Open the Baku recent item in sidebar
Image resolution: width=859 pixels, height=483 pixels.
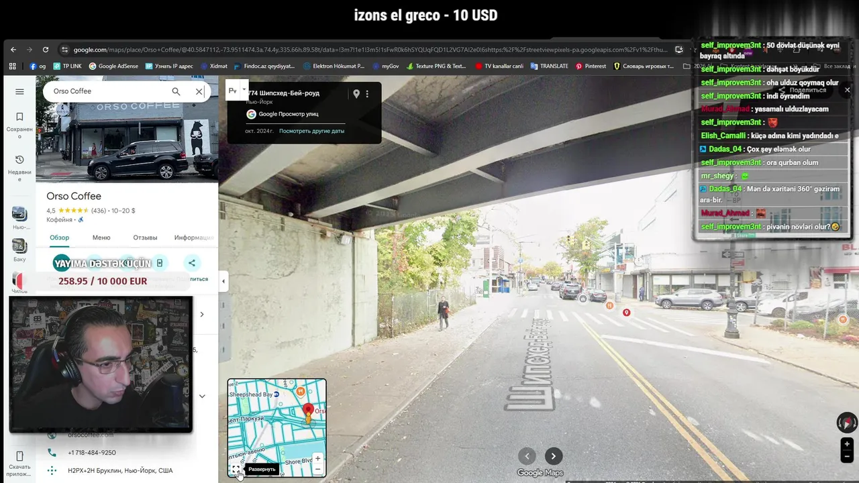coord(19,249)
